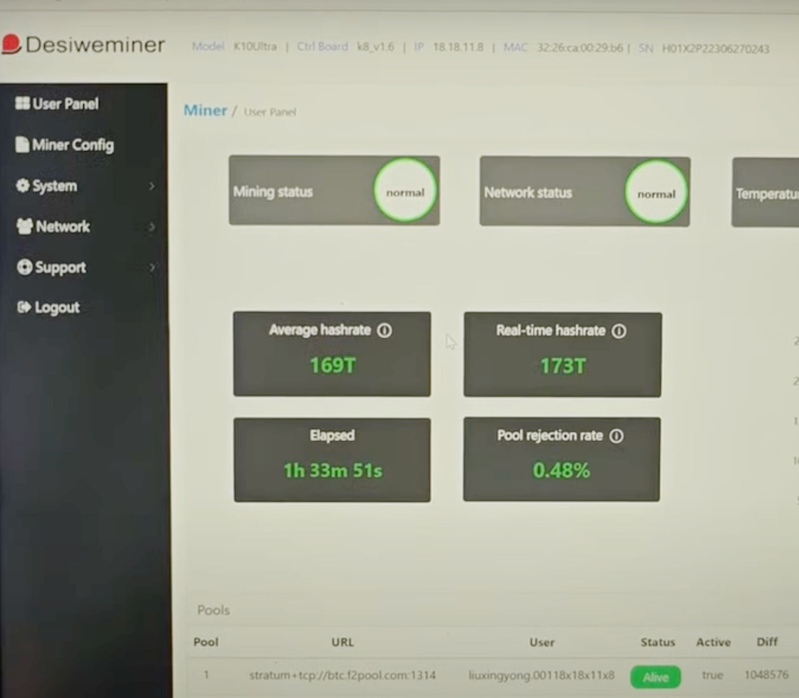
Task: Open Average hashrate info icon
Action: tap(384, 330)
